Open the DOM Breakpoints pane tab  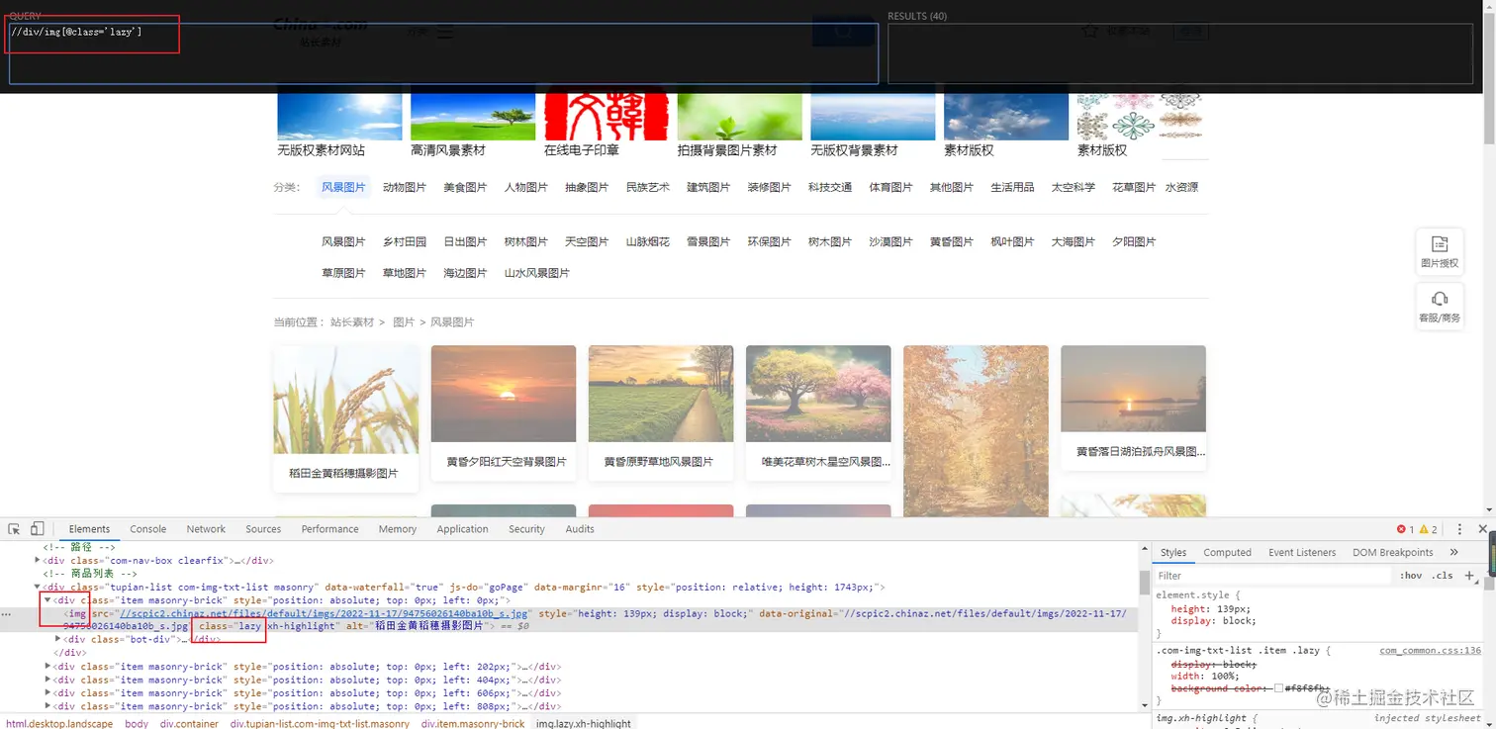click(1392, 552)
